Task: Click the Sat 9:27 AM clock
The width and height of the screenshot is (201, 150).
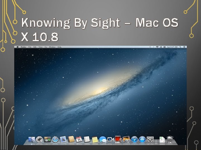Action: (172, 47)
